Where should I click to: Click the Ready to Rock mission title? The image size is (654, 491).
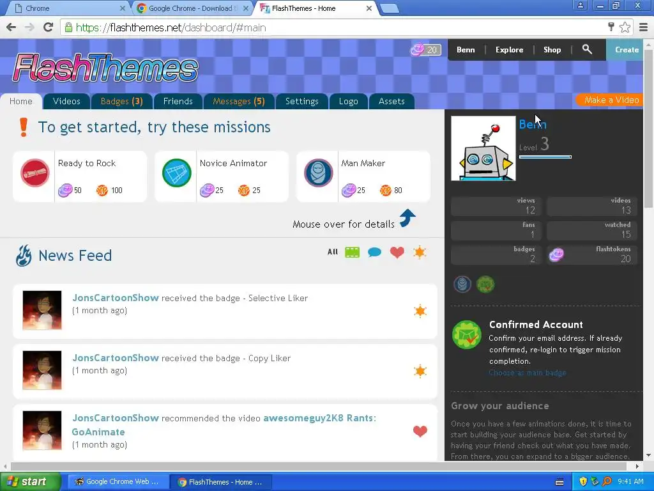[87, 163]
